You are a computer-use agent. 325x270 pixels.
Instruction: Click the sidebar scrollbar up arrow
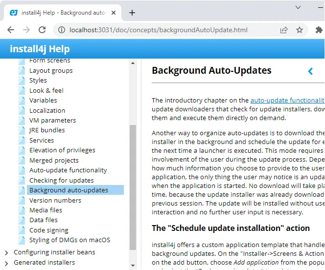133,63
